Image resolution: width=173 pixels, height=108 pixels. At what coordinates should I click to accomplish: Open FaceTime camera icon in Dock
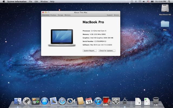(x=71, y=101)
